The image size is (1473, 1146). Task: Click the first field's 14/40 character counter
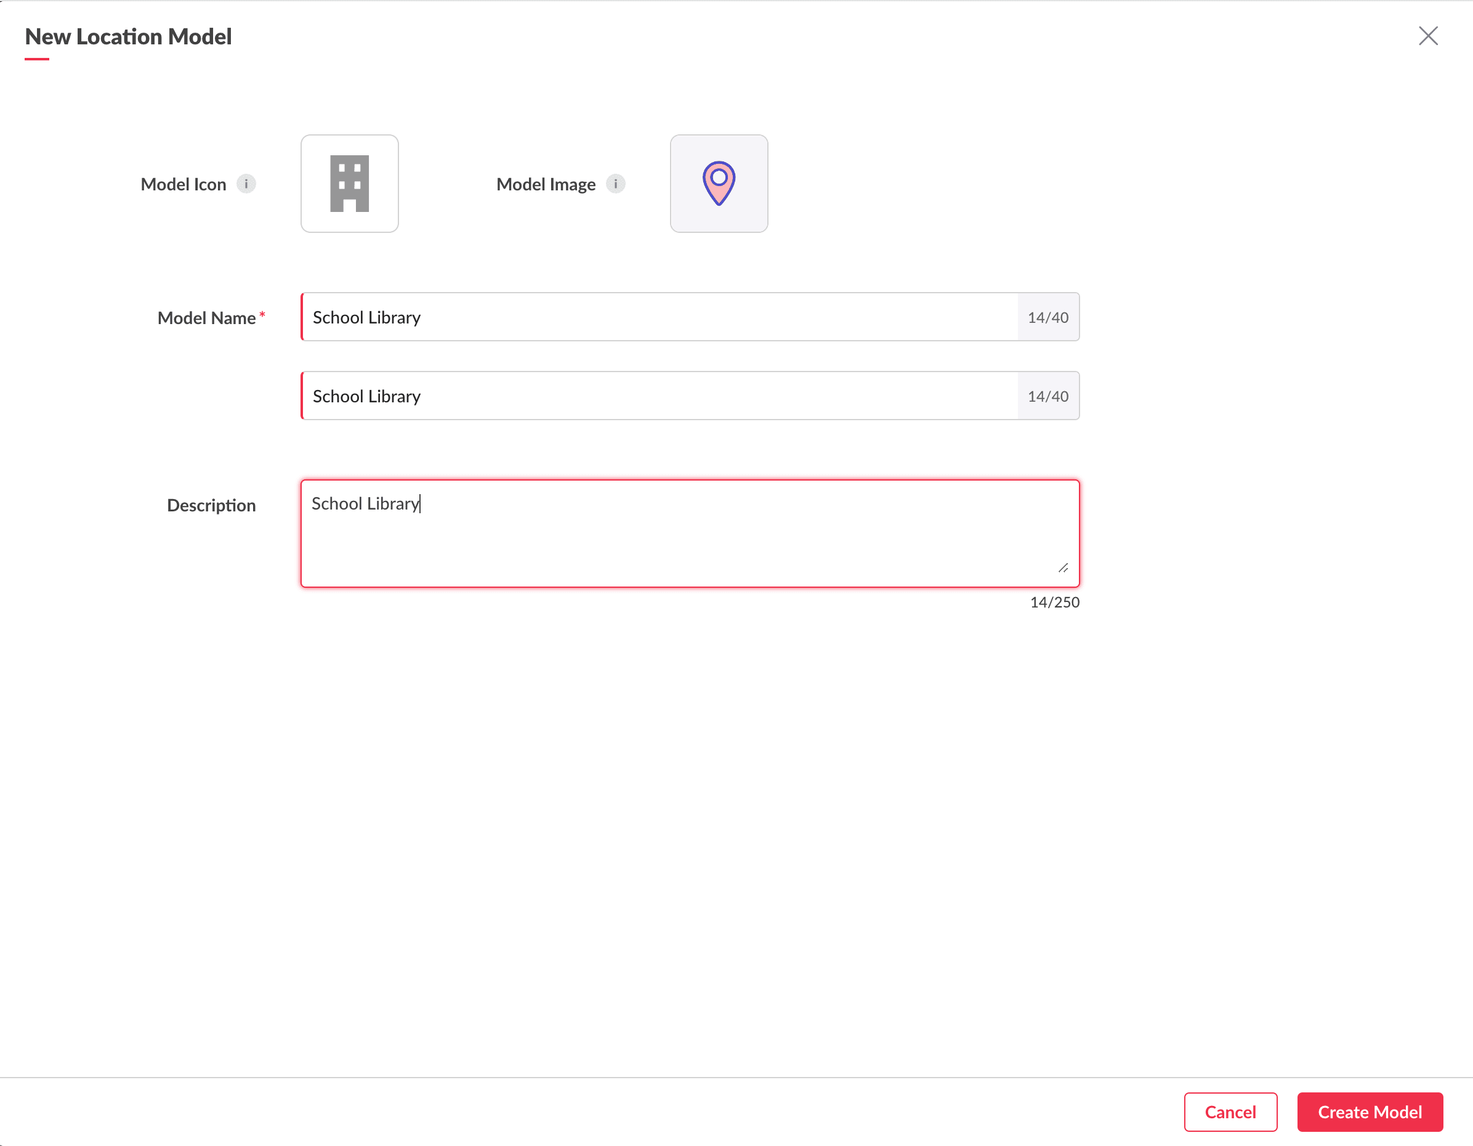click(x=1047, y=317)
